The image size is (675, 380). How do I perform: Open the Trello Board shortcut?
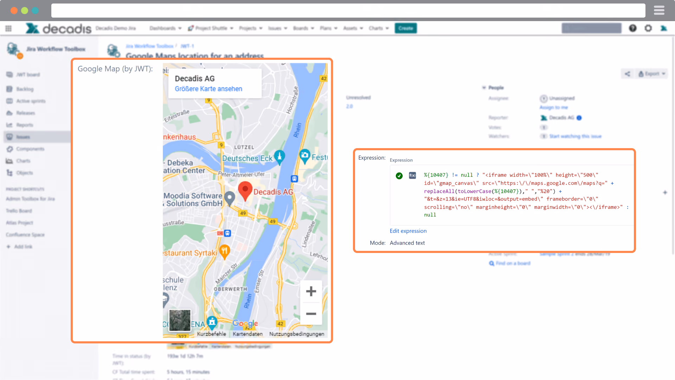coord(19,211)
